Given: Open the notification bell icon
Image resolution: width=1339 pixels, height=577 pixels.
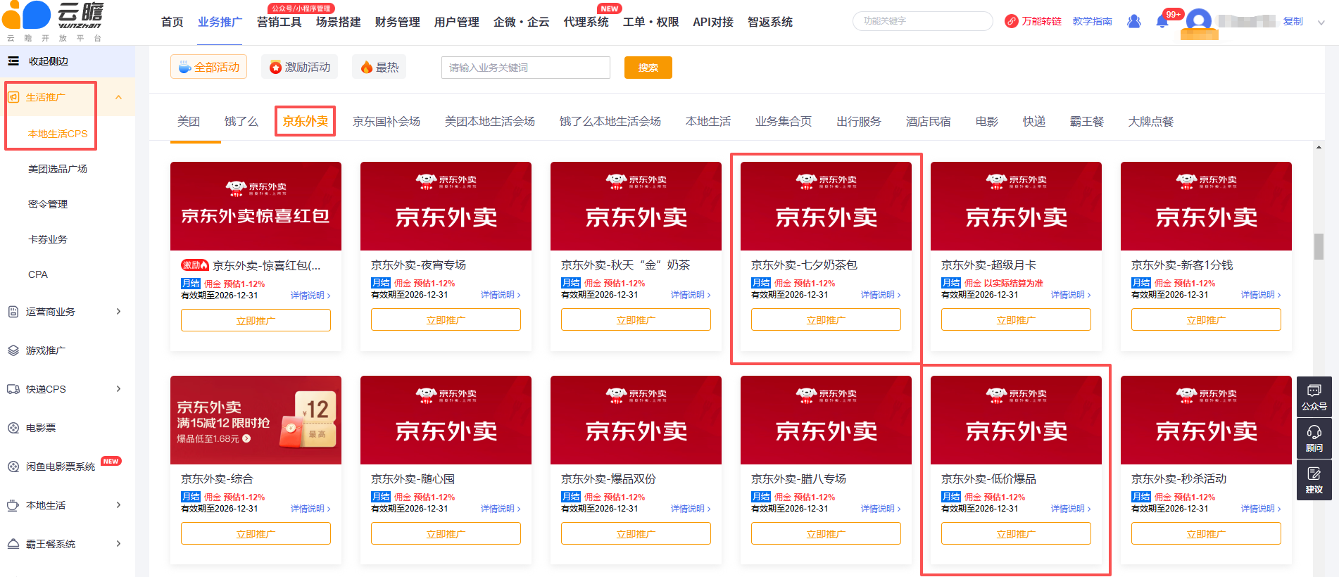Looking at the screenshot, I should (1162, 22).
